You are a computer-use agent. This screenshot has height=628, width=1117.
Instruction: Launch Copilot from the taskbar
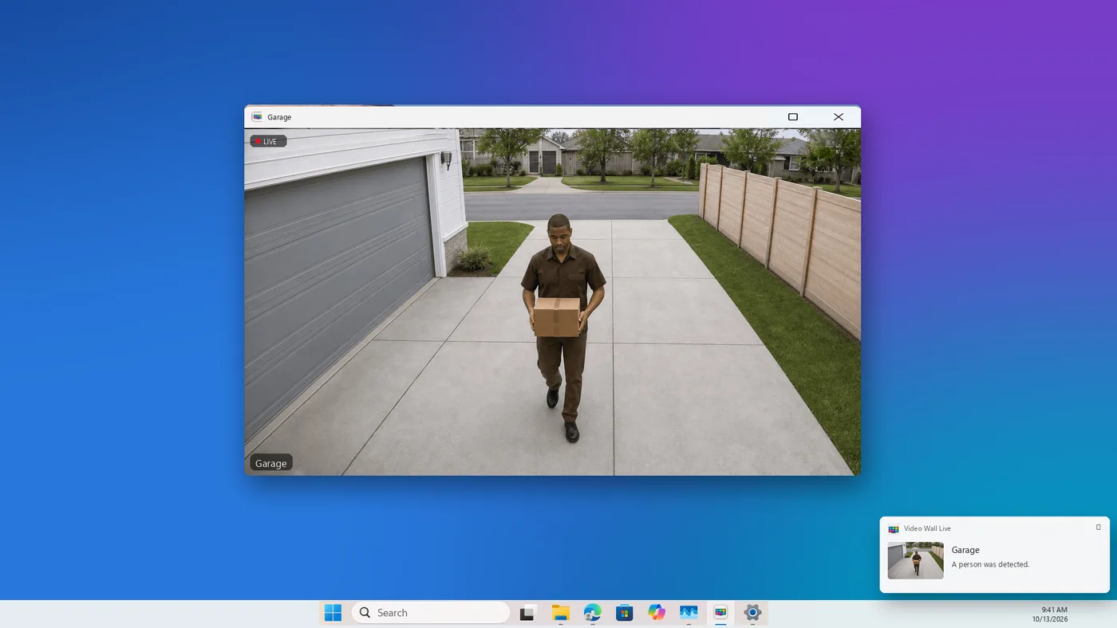tap(657, 613)
